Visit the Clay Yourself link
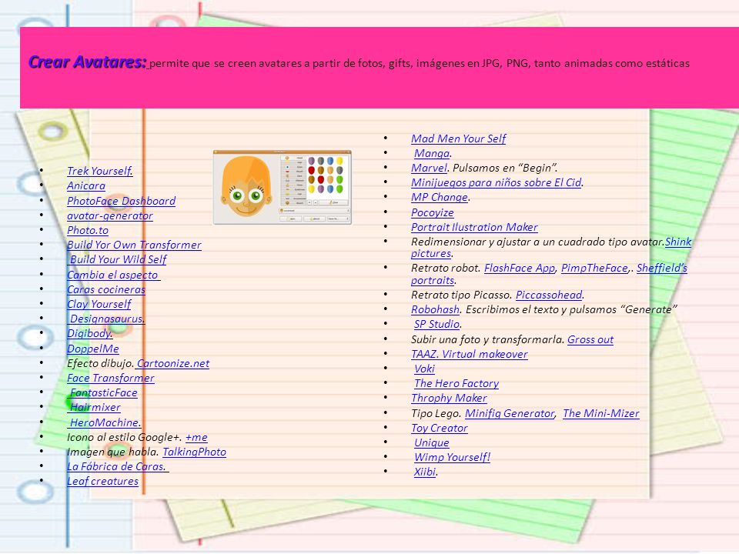Viewport: 739px width, 554px height. [x=99, y=304]
